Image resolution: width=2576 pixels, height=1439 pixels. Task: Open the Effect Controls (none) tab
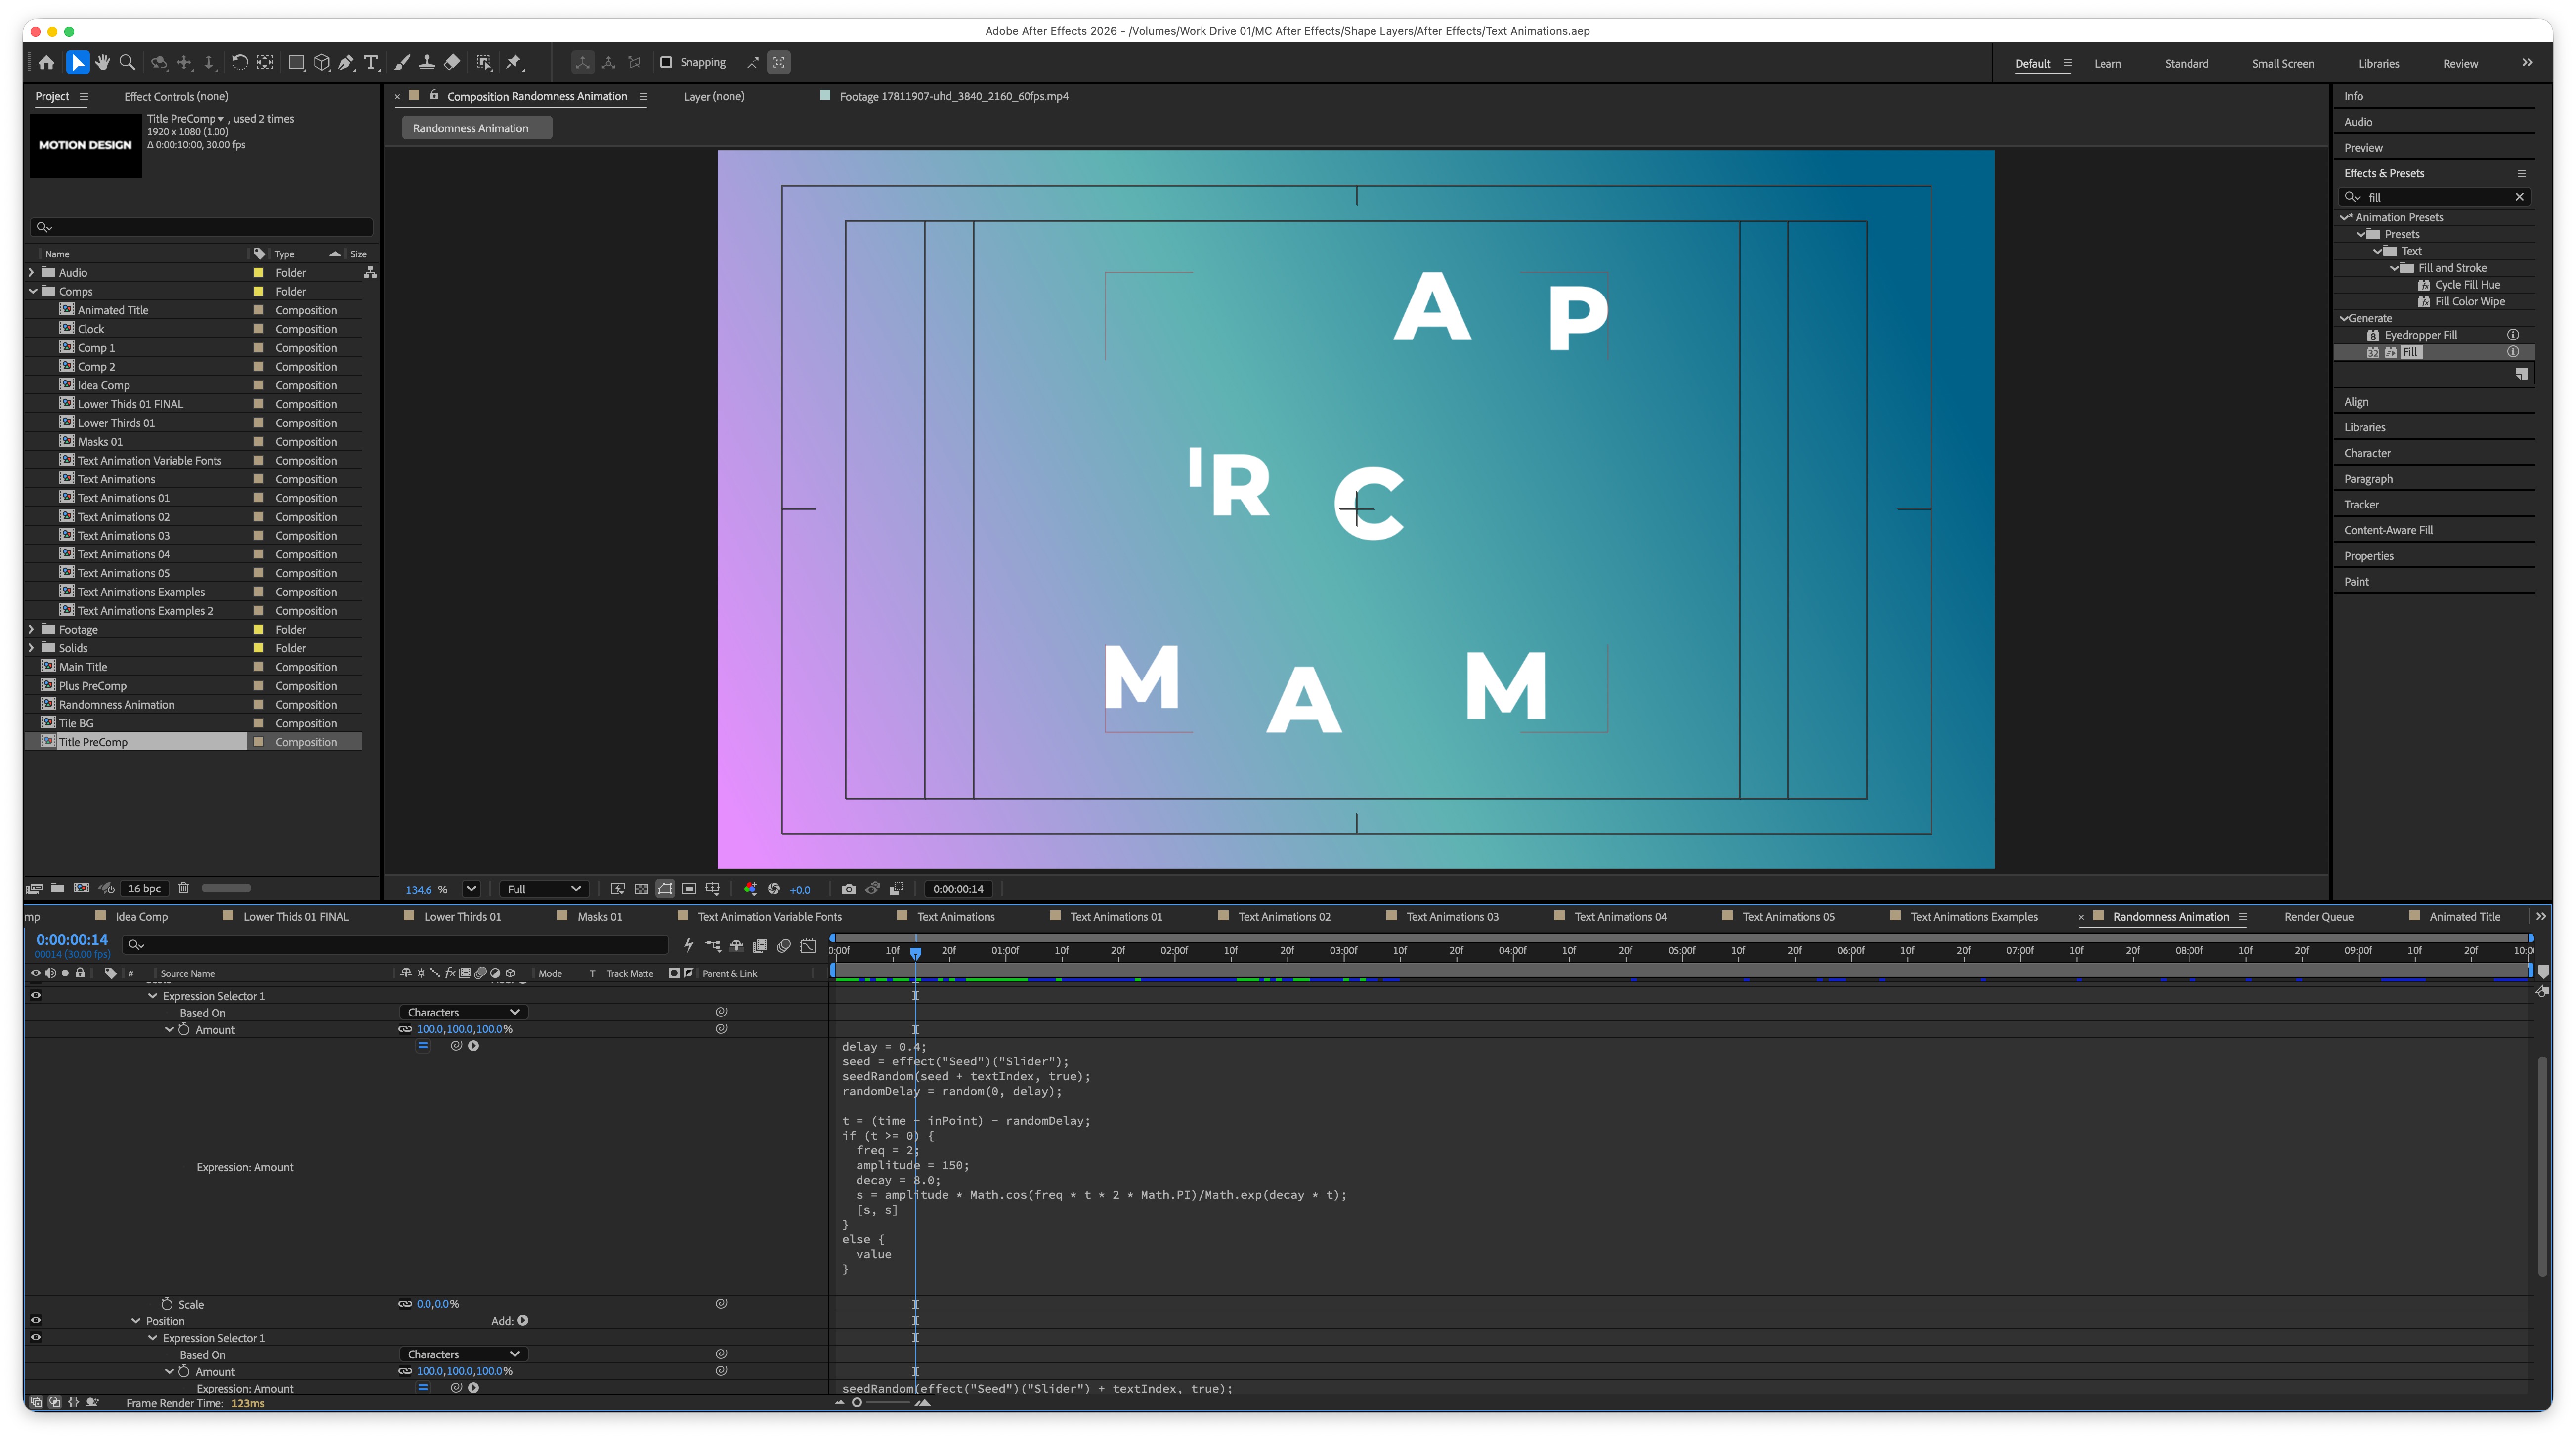click(x=176, y=96)
